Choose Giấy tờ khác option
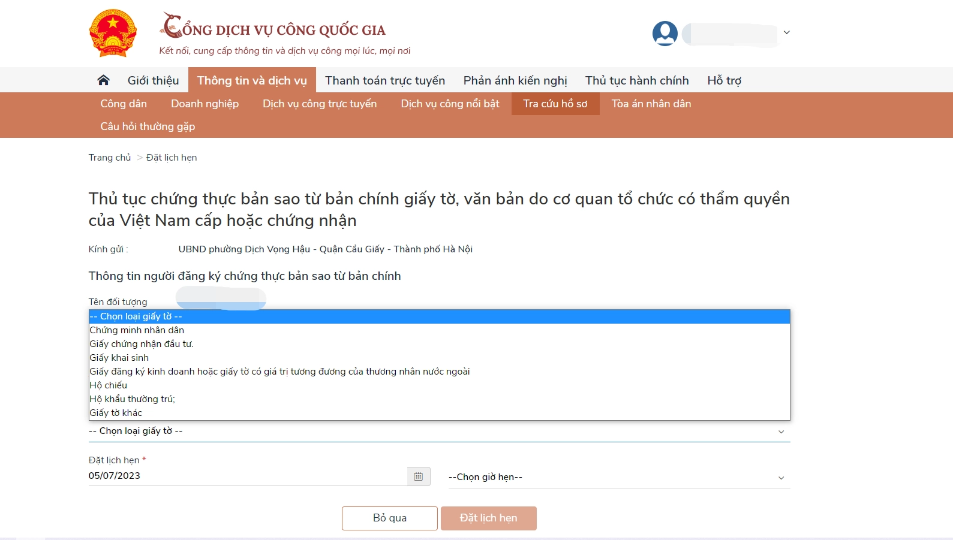This screenshot has height=540, width=953. point(440,413)
